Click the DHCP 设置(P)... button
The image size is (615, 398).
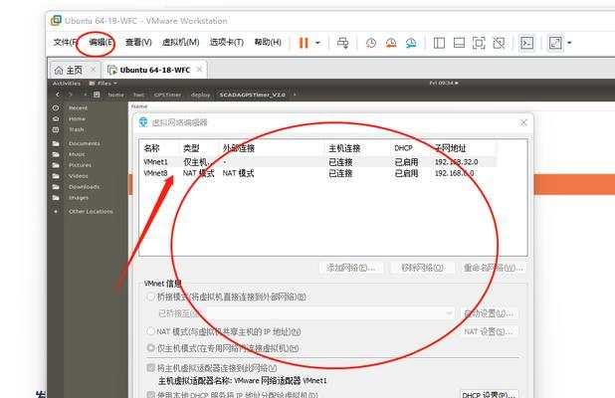tap(489, 394)
